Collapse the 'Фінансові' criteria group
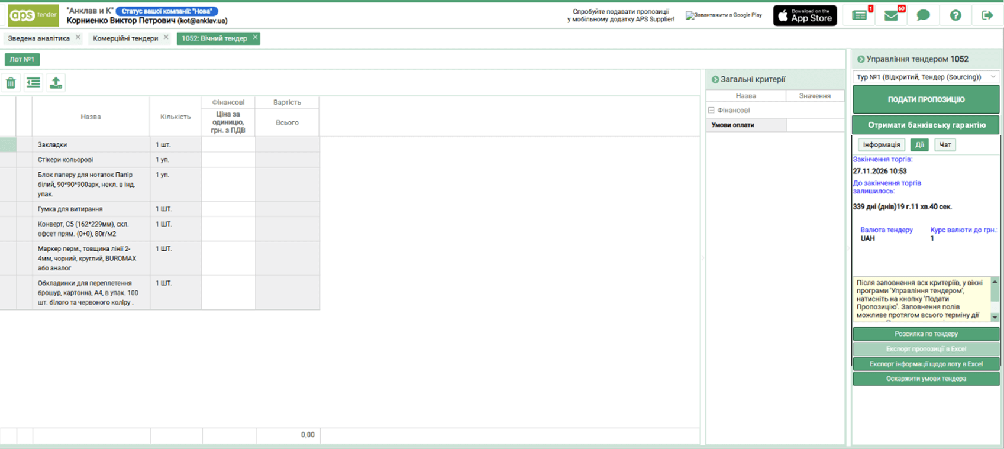The height and width of the screenshot is (449, 1004). [x=711, y=111]
